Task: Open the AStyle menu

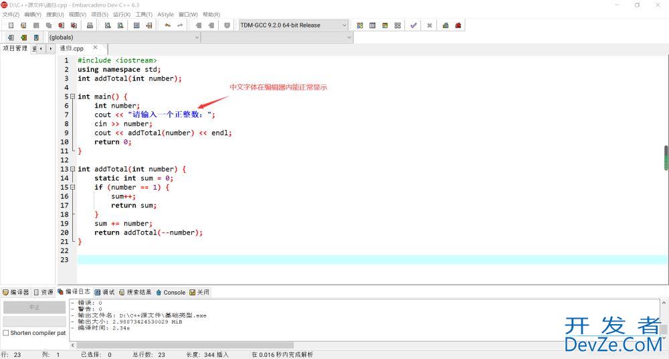Action: tap(165, 15)
